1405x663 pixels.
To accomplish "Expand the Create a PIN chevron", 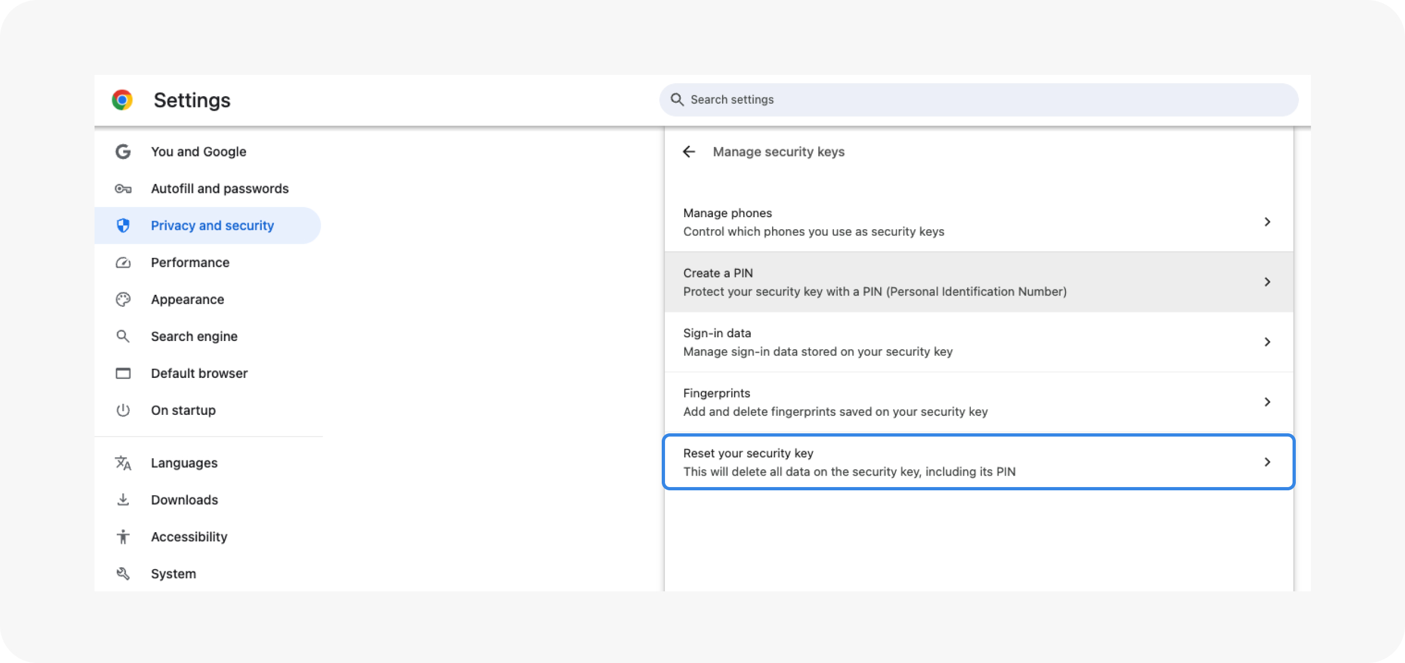I will click(1266, 282).
